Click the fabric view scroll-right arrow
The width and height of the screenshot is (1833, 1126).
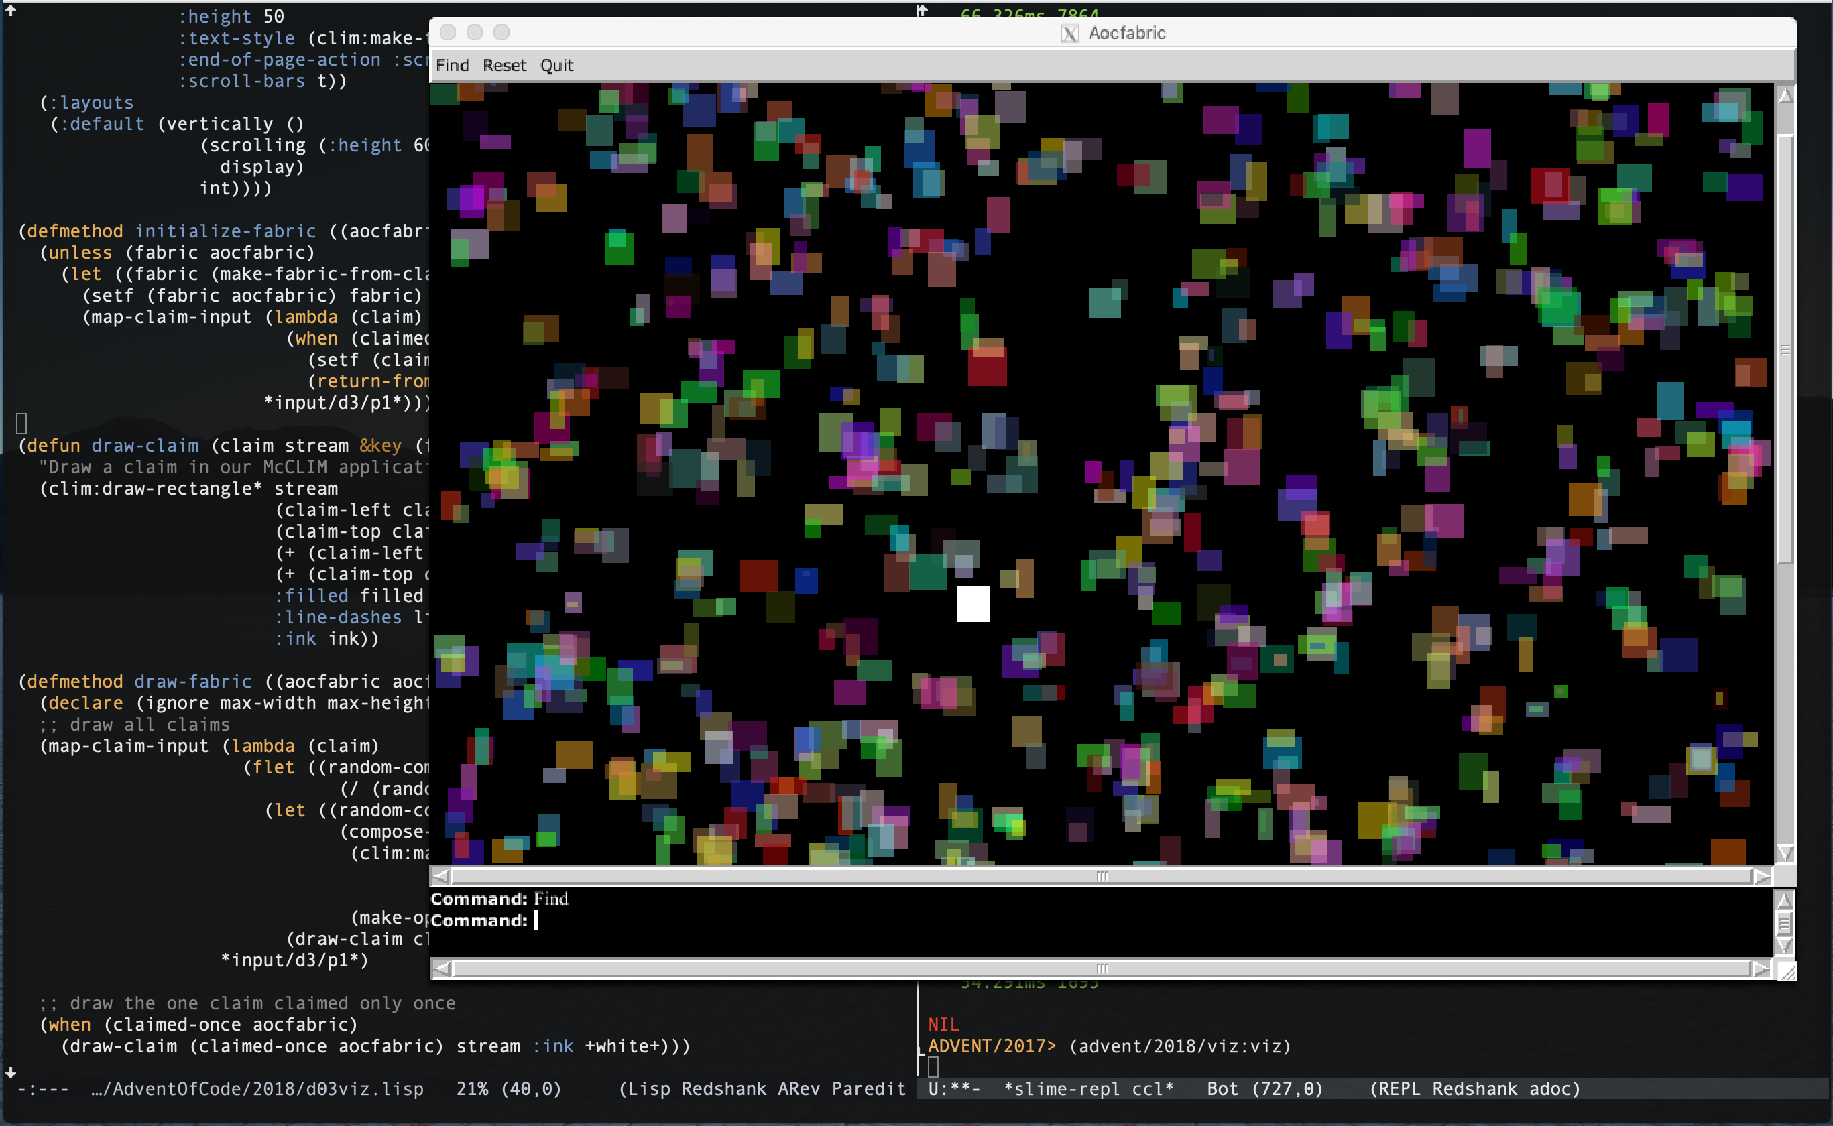point(1761,877)
